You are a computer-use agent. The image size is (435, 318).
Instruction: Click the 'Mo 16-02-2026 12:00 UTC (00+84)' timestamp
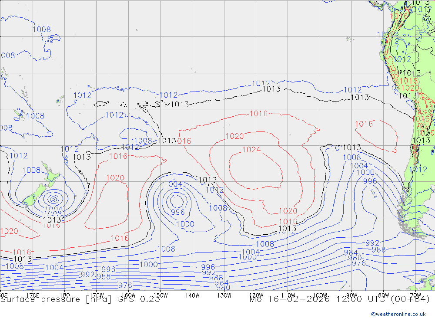(340, 299)
